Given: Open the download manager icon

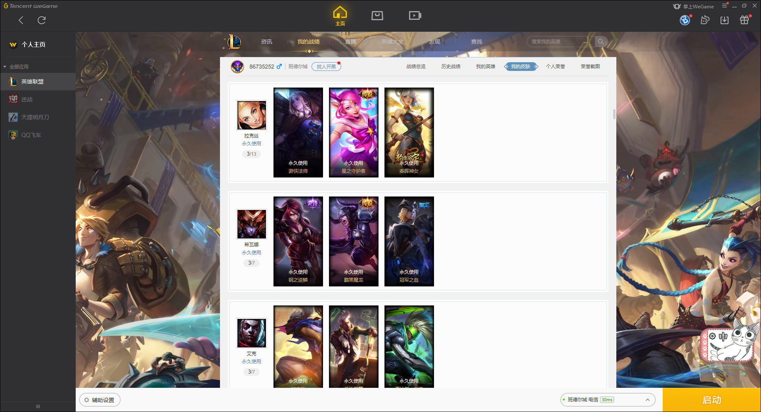Looking at the screenshot, I should (x=725, y=20).
